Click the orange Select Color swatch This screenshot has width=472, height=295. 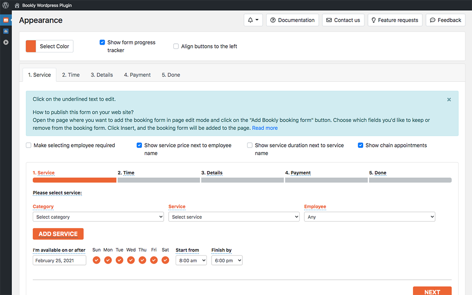(x=30, y=46)
